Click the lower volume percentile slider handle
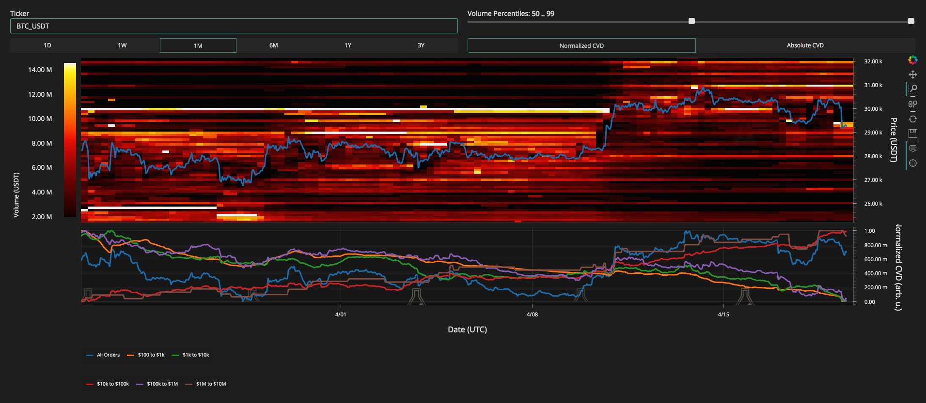This screenshot has height=403, width=926. 691,21
